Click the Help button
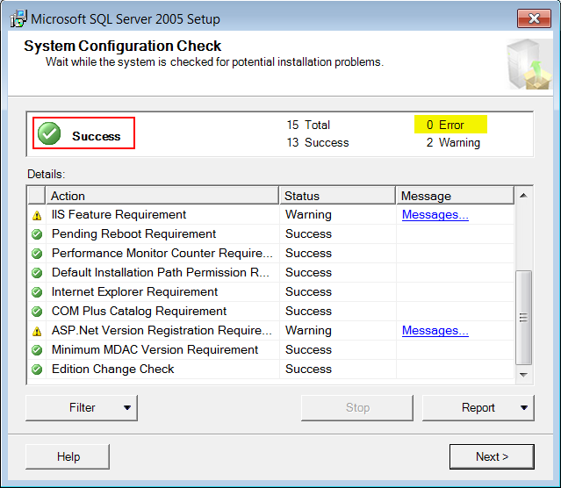561x488 pixels. pos(68,456)
